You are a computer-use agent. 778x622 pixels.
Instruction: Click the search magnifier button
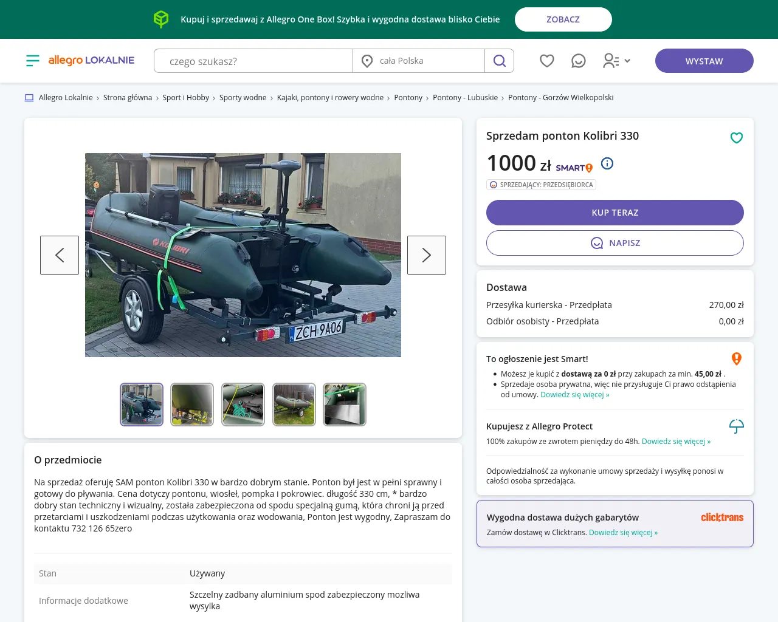tap(500, 61)
